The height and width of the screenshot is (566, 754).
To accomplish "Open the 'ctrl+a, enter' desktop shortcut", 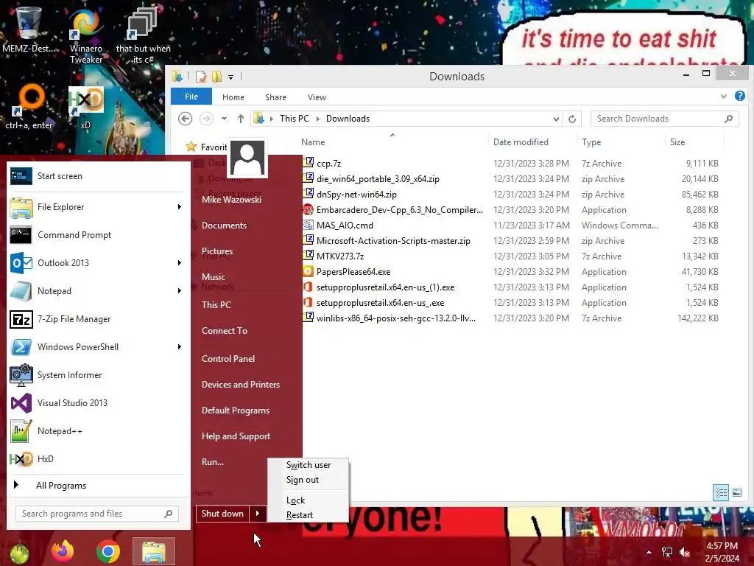I will 29,107.
